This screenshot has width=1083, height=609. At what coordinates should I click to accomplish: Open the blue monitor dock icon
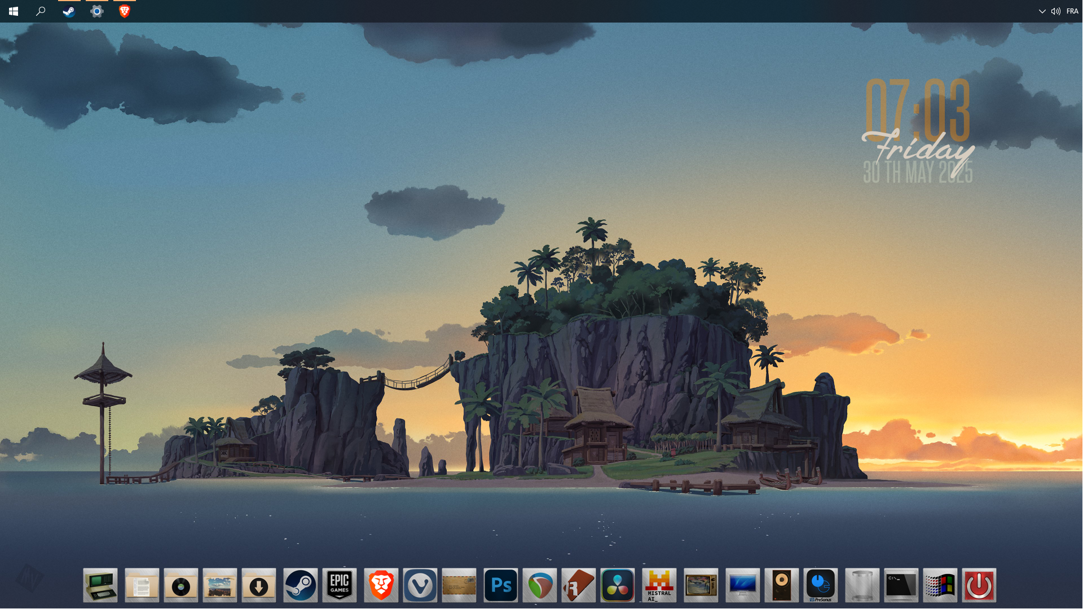tap(743, 585)
